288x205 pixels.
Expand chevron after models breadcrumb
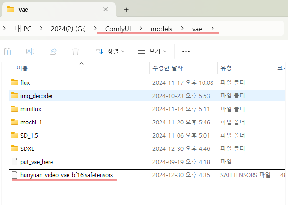click(x=182, y=28)
